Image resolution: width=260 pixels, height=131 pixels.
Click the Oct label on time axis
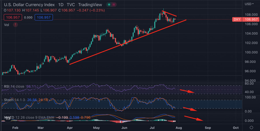coord(236,128)
